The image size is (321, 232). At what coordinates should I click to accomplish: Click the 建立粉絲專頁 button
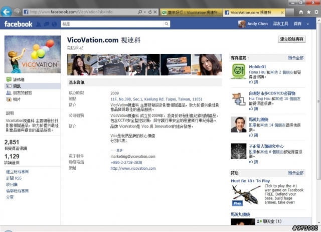291,39
